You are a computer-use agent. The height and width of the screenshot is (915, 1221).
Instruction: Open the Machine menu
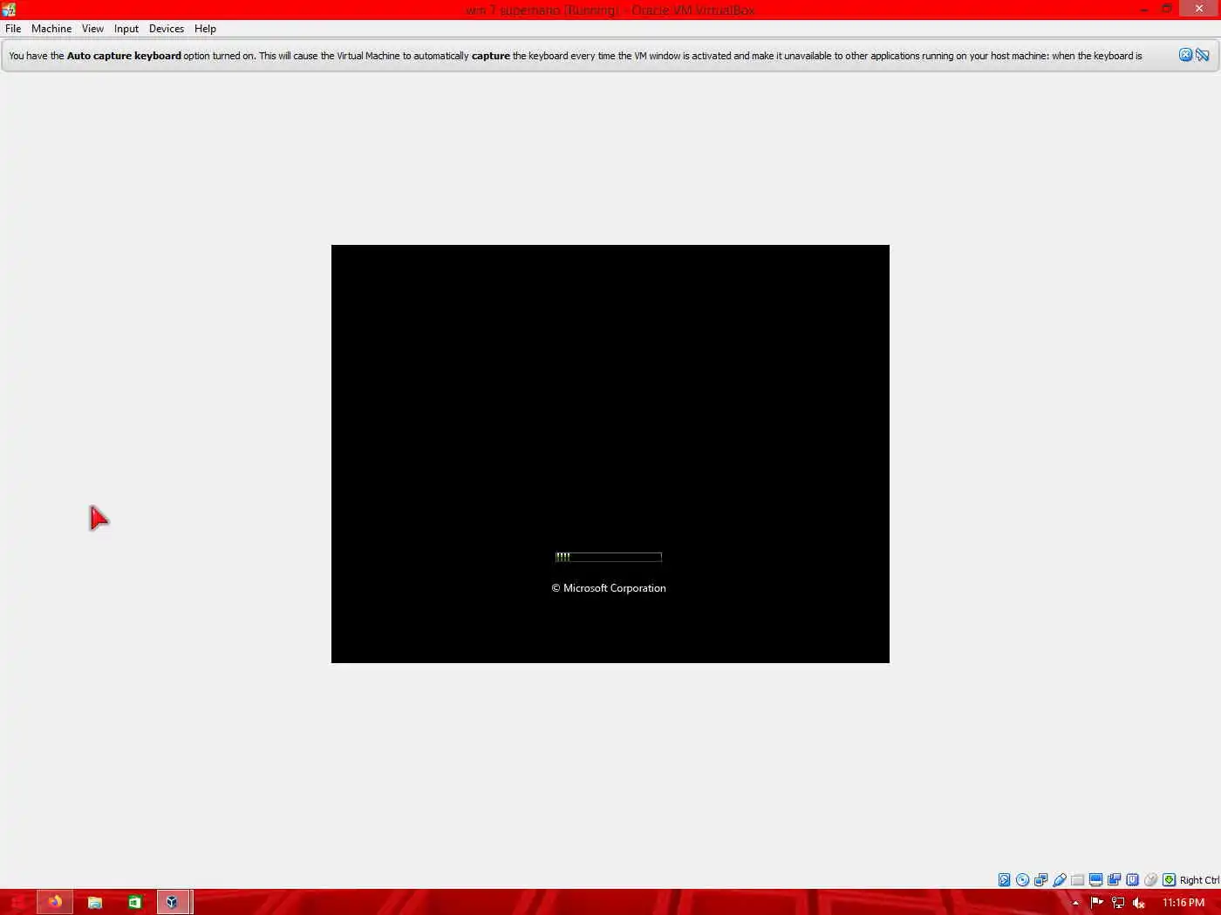tap(51, 29)
